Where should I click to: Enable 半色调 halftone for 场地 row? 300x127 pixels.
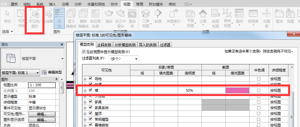pos(259,79)
